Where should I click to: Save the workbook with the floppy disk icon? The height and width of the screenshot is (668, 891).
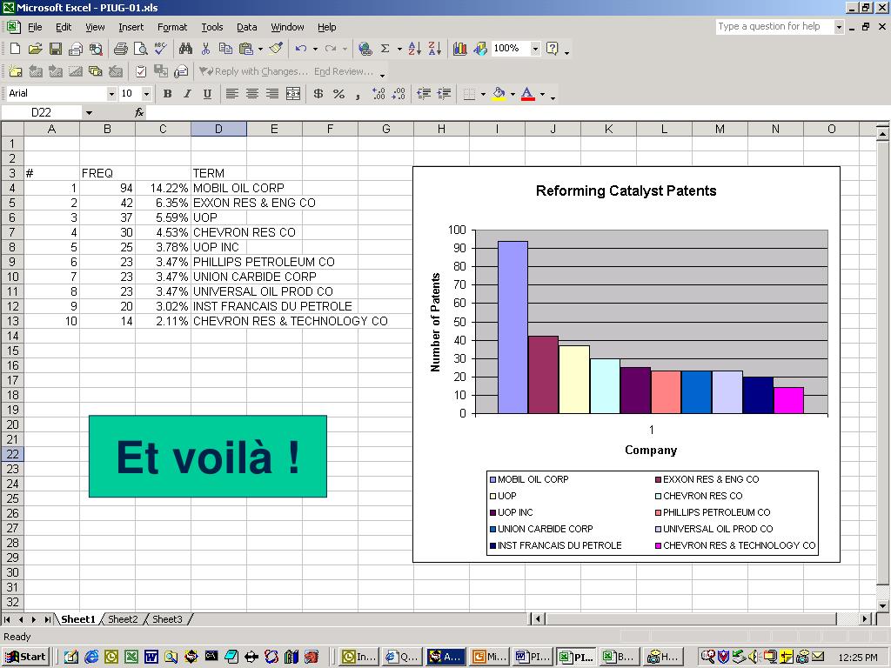point(55,49)
